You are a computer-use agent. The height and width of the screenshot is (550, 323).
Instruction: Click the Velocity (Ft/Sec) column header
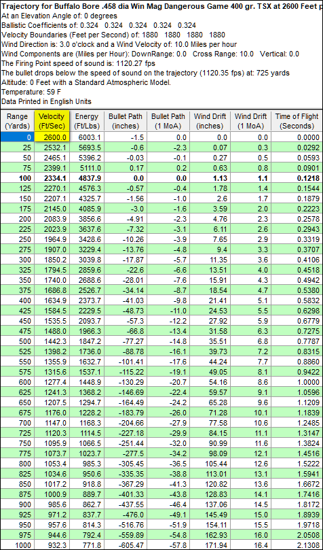(x=52, y=121)
